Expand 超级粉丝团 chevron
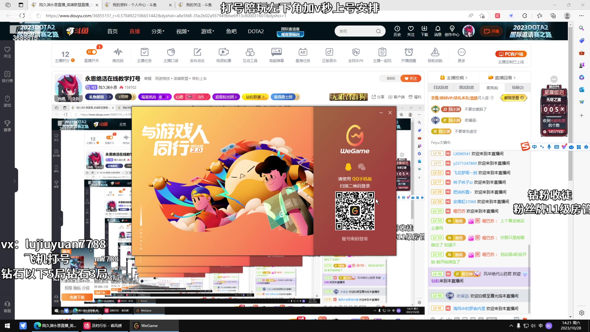 [236, 97]
